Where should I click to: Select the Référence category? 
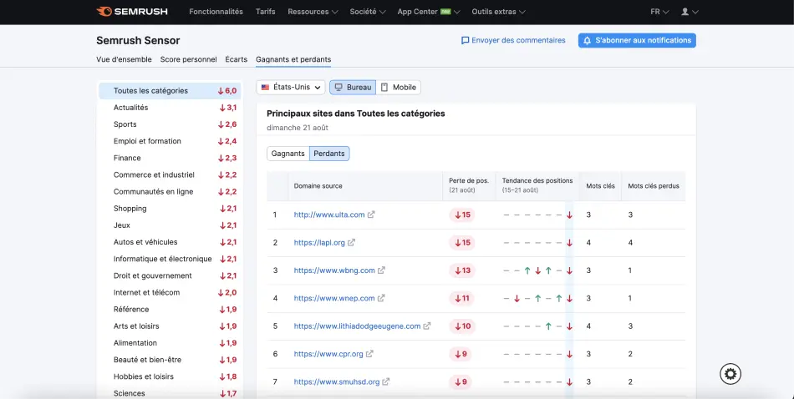pos(170,309)
